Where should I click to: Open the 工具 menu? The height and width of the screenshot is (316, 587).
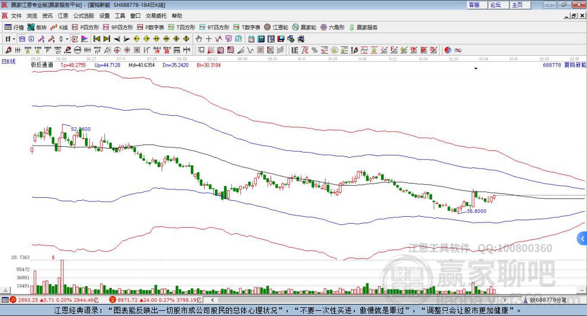120,15
